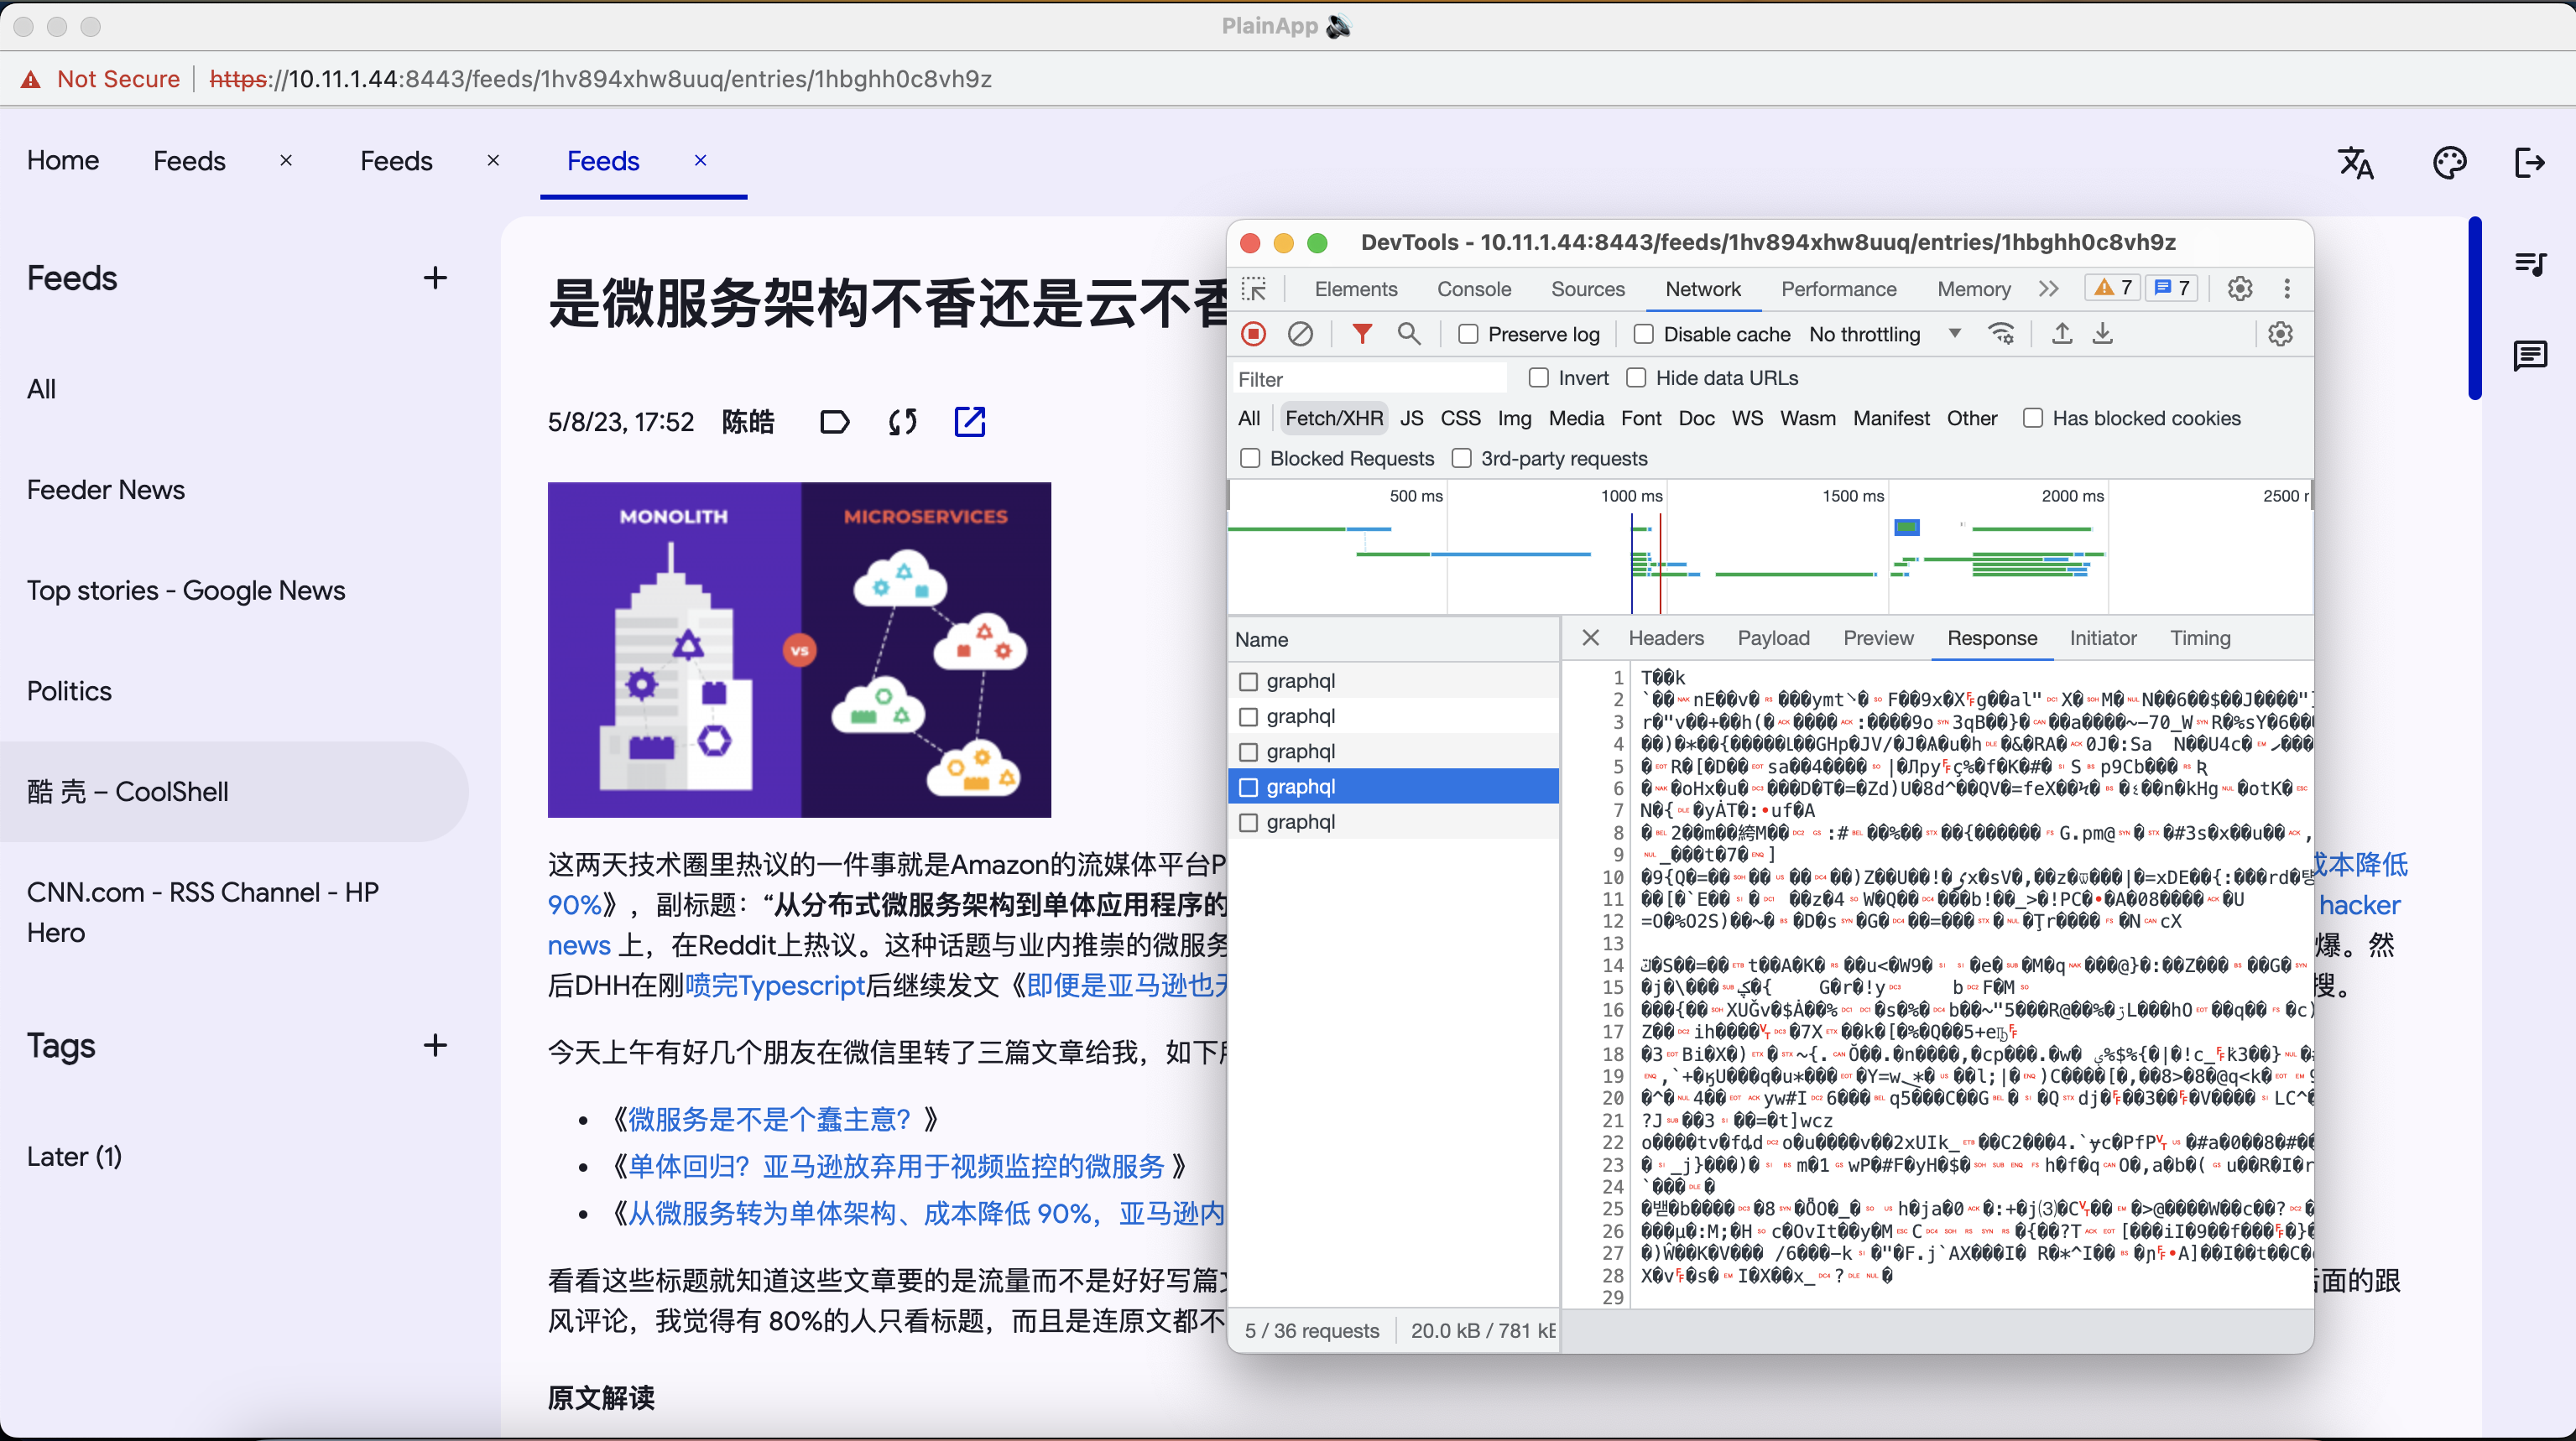Check the Disable cache checkbox

pos(1643,334)
